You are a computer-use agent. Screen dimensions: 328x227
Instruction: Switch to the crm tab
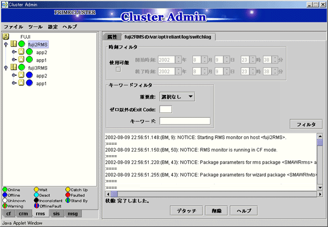(23, 214)
